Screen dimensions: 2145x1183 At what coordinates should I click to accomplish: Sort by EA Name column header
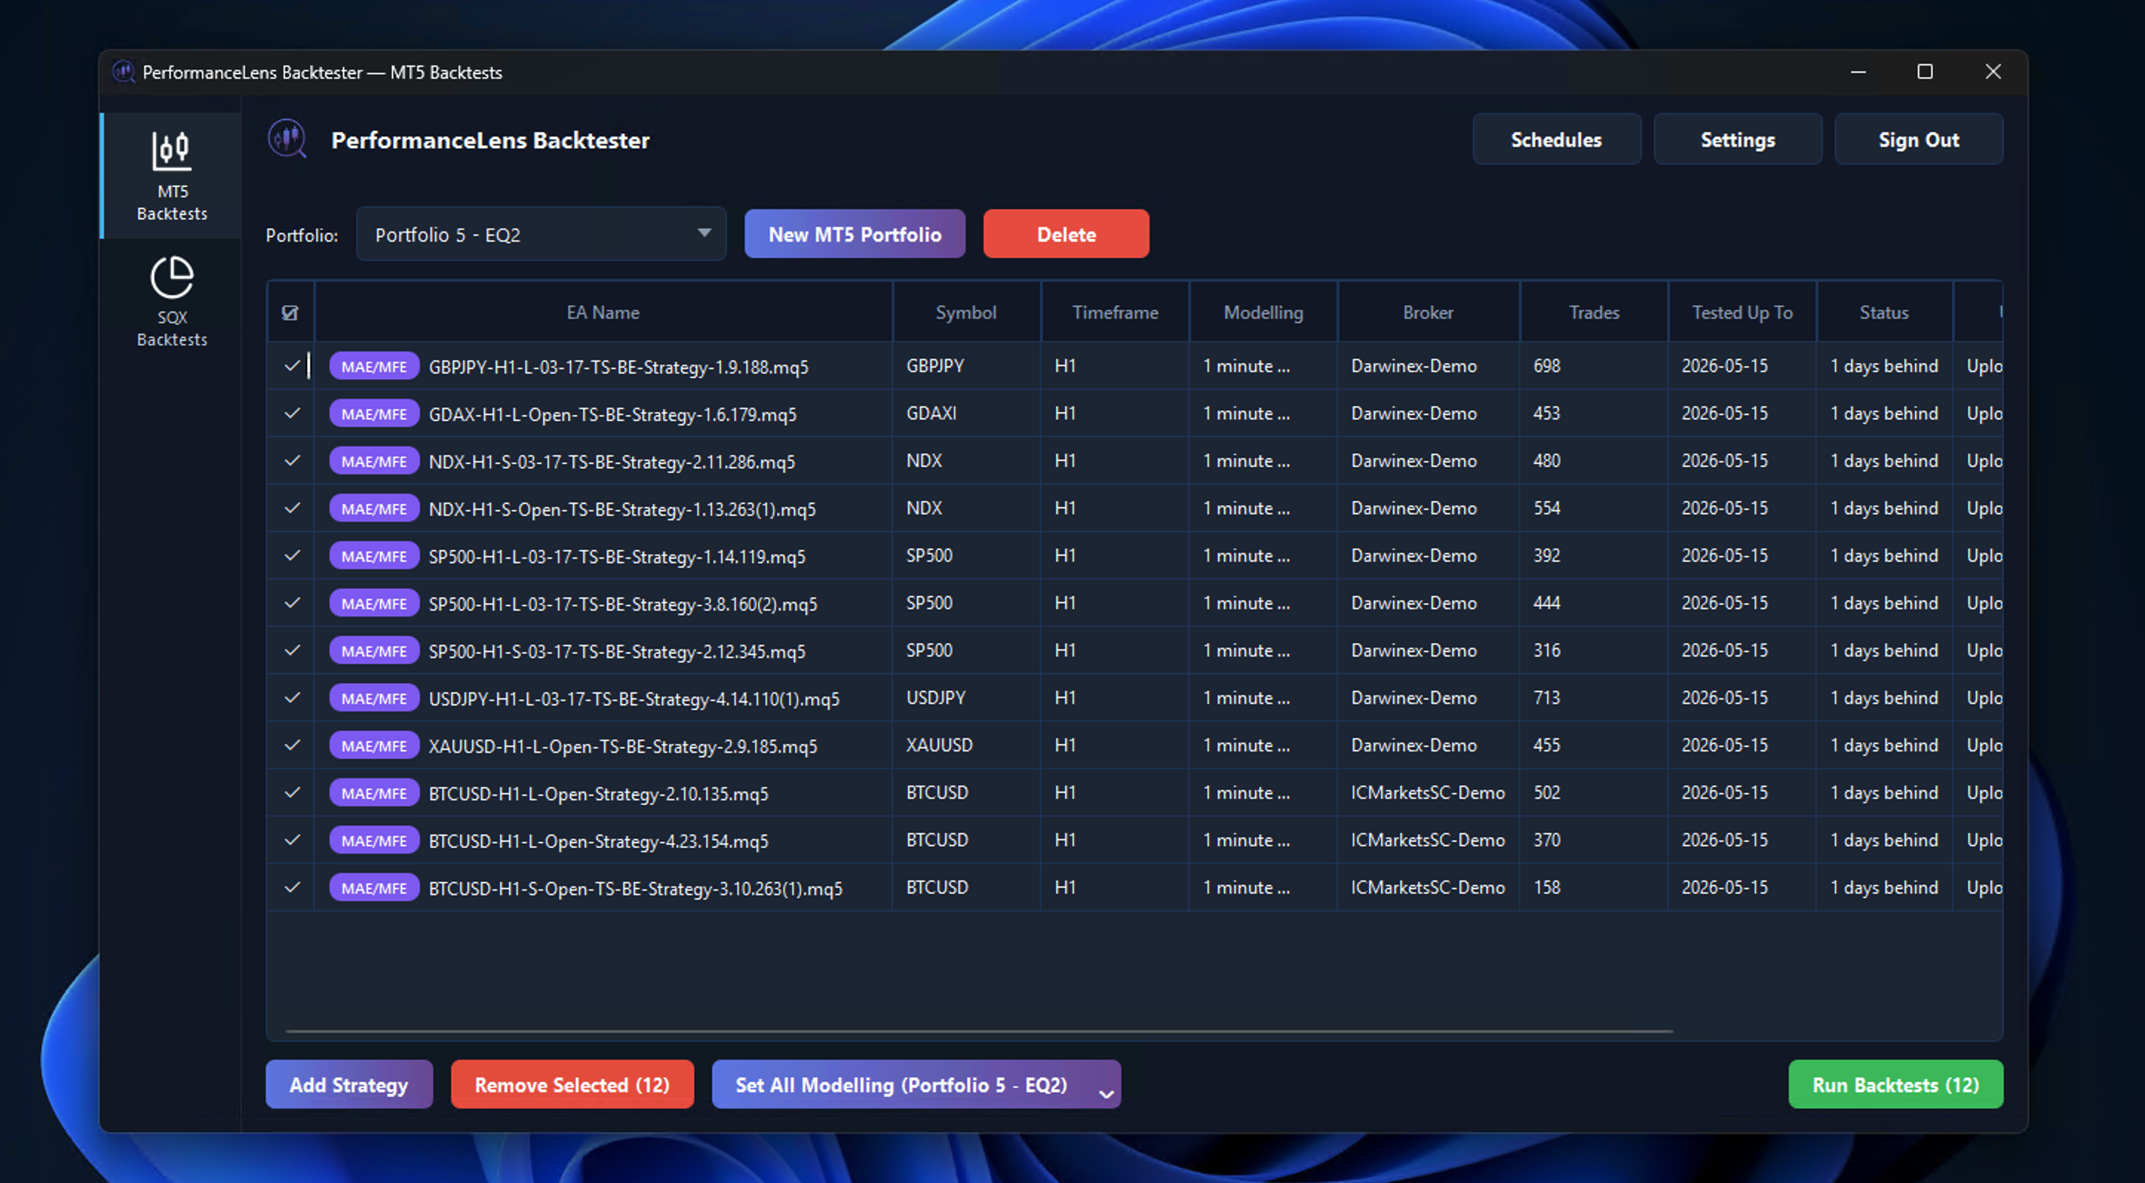tap(603, 313)
